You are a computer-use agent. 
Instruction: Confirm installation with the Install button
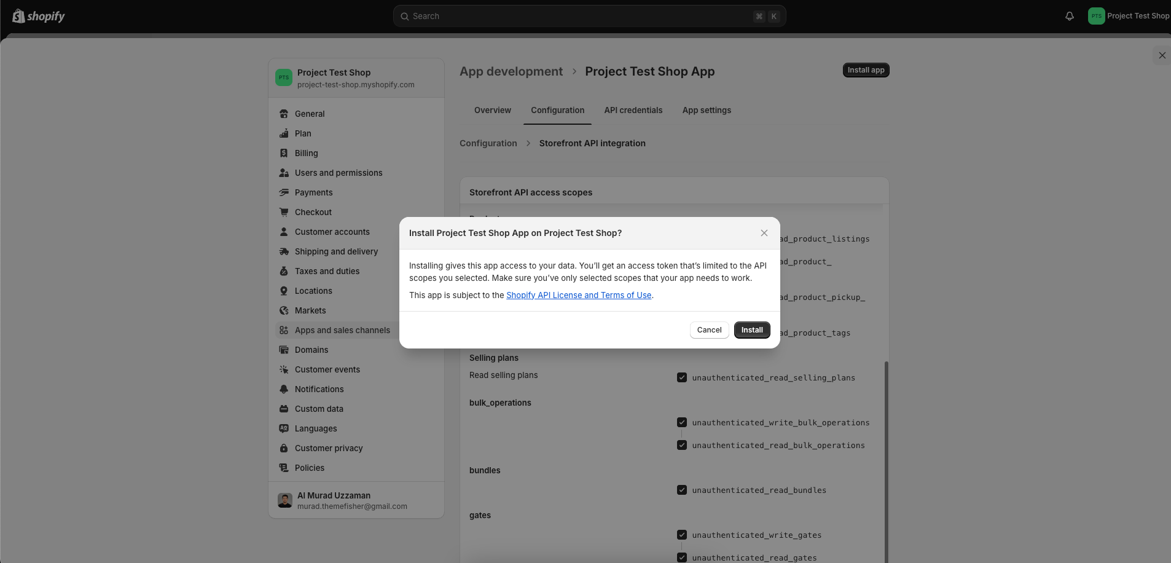point(751,330)
